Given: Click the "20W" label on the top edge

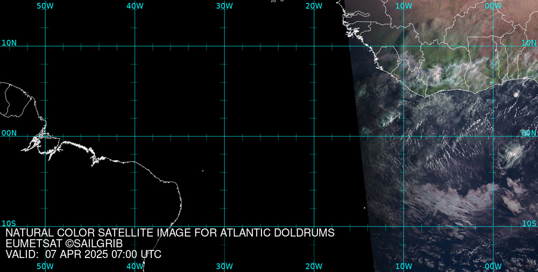Looking at the screenshot, I should (x=314, y=6).
